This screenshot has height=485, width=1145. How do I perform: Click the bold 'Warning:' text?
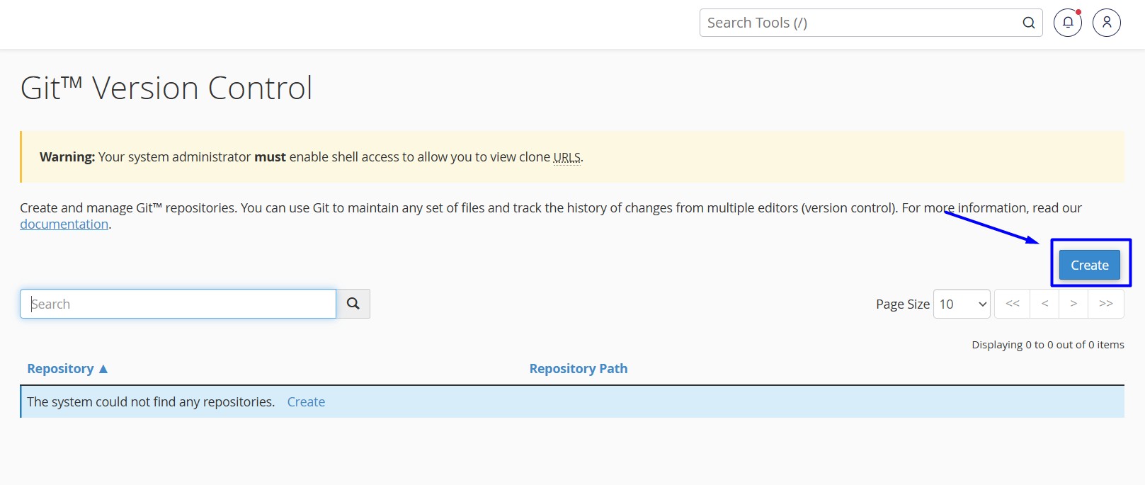(x=67, y=157)
